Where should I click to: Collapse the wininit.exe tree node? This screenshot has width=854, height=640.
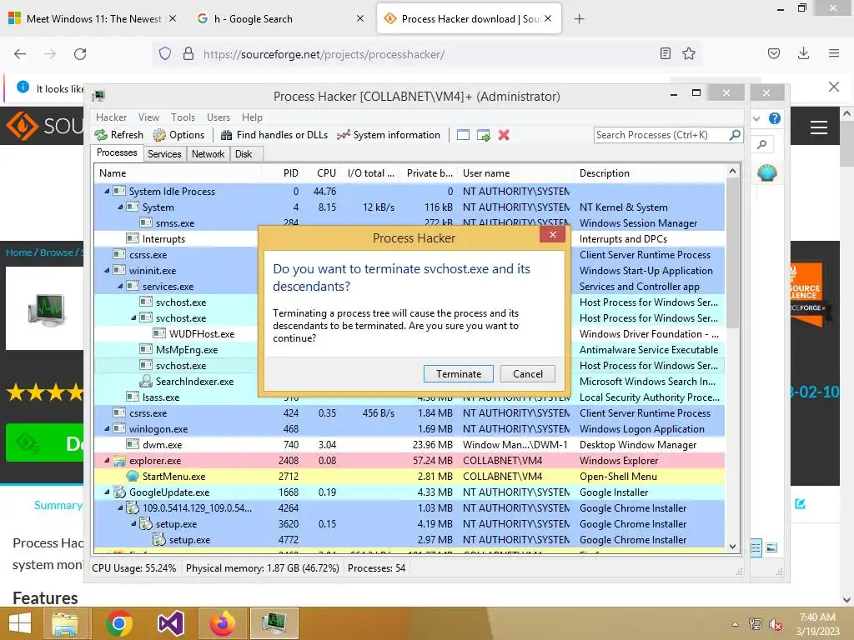(107, 271)
